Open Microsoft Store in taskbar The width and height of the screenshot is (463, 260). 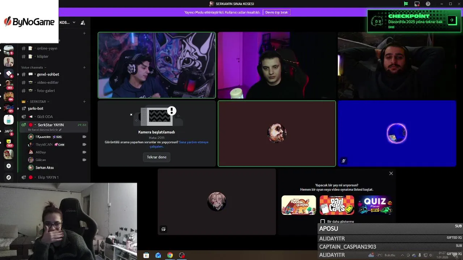tap(146, 255)
